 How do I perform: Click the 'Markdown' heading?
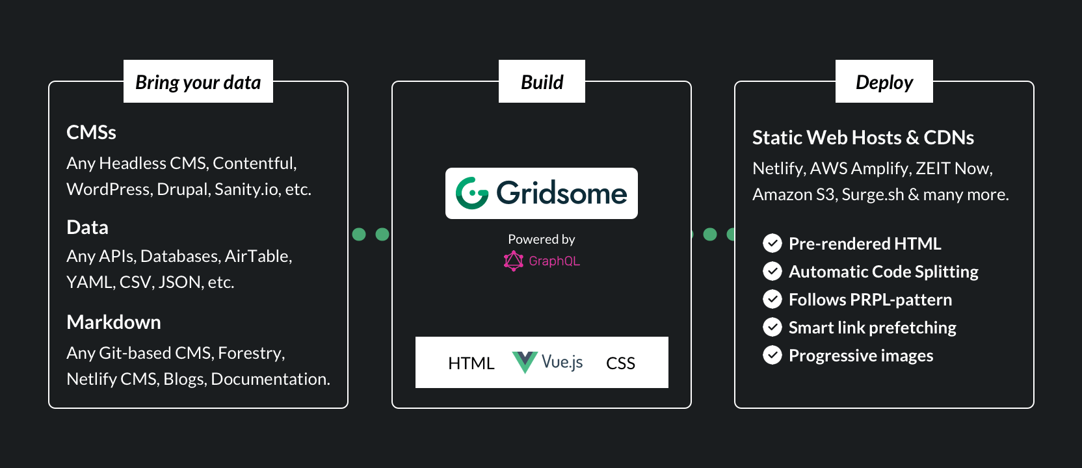click(x=114, y=322)
